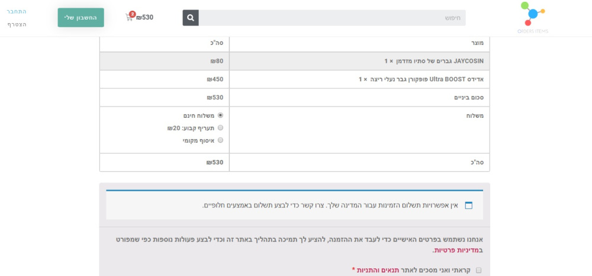
Task: Click the Orders Items site logo
Action: point(533,18)
